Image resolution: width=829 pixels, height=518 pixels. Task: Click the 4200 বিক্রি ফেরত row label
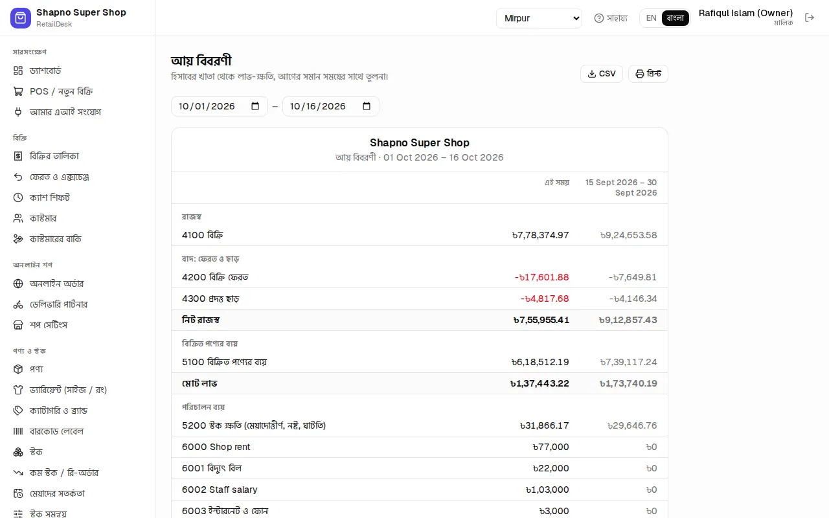pos(215,277)
